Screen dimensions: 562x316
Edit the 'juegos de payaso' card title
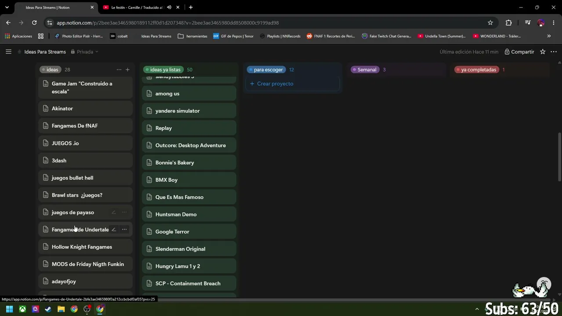(x=114, y=212)
